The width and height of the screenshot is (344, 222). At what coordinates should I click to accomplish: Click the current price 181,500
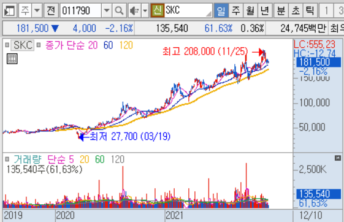32,28
